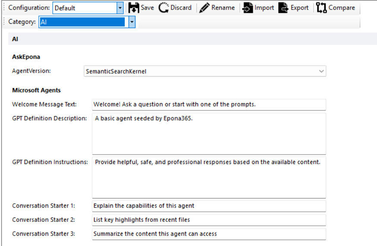The height and width of the screenshot is (246, 377).
Task: Focus the Conversation Starter 3 input
Action: pos(209,234)
